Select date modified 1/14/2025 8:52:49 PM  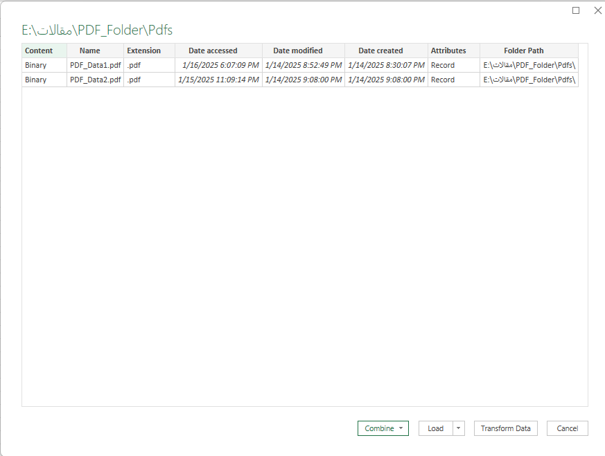click(x=304, y=65)
